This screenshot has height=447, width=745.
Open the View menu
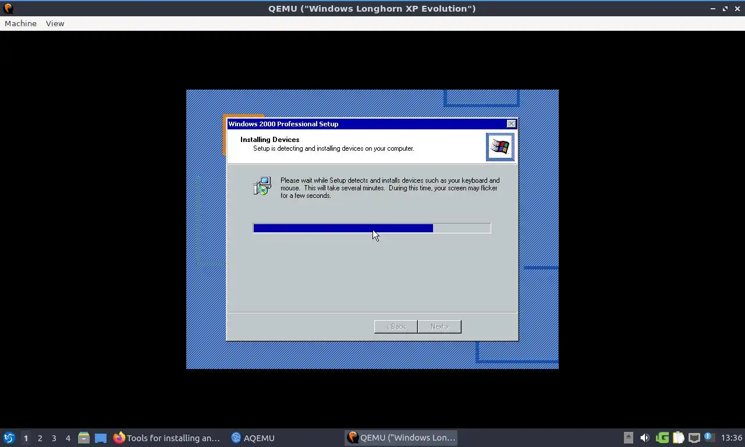[55, 23]
